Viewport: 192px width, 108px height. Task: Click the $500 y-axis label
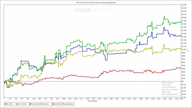point(183,65)
